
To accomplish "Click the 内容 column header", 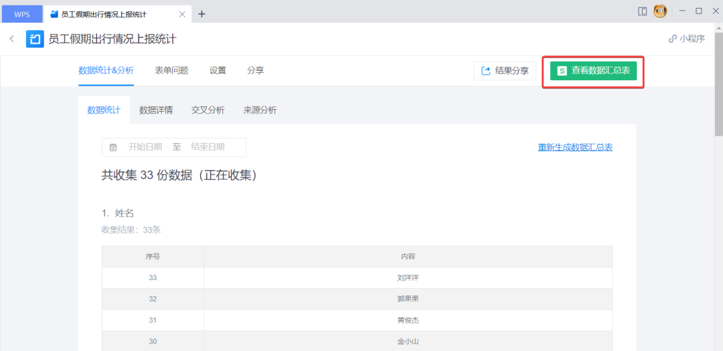I will tap(408, 257).
